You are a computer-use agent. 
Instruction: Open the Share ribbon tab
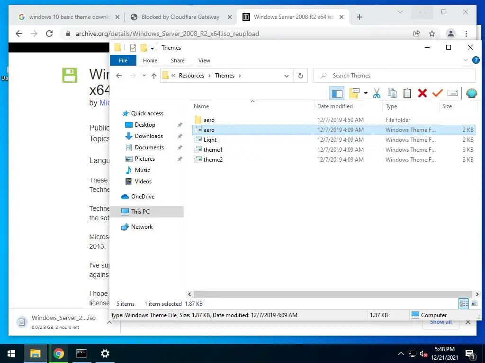(178, 60)
